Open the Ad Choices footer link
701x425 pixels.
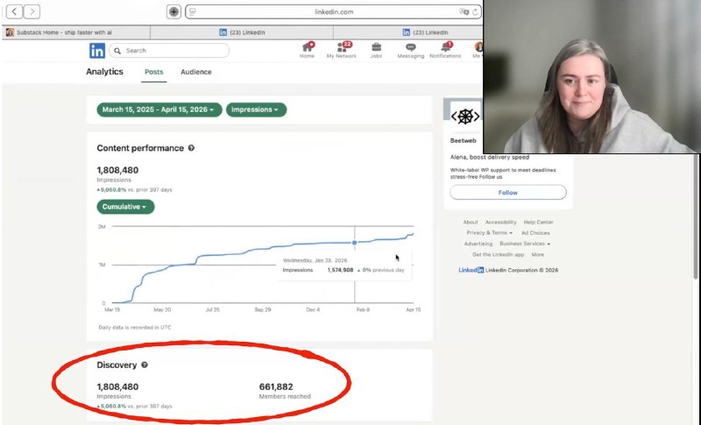click(x=535, y=233)
